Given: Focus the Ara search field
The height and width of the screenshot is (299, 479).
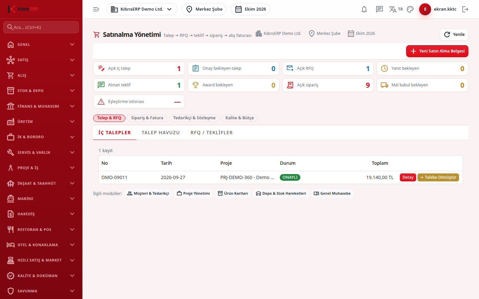Looking at the screenshot, I should coord(41,27).
